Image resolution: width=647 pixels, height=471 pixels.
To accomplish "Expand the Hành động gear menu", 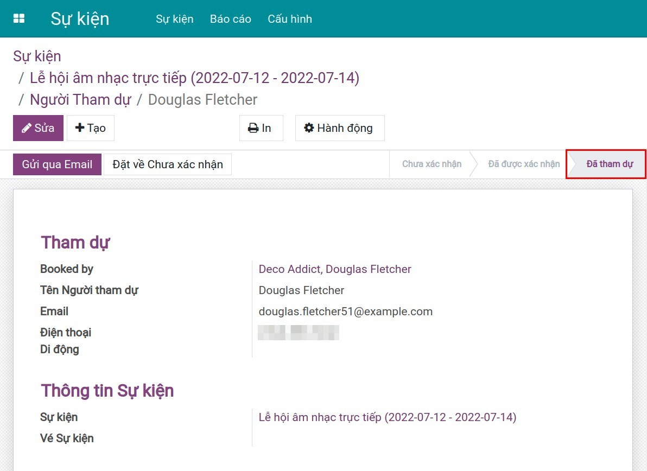I will click(339, 128).
